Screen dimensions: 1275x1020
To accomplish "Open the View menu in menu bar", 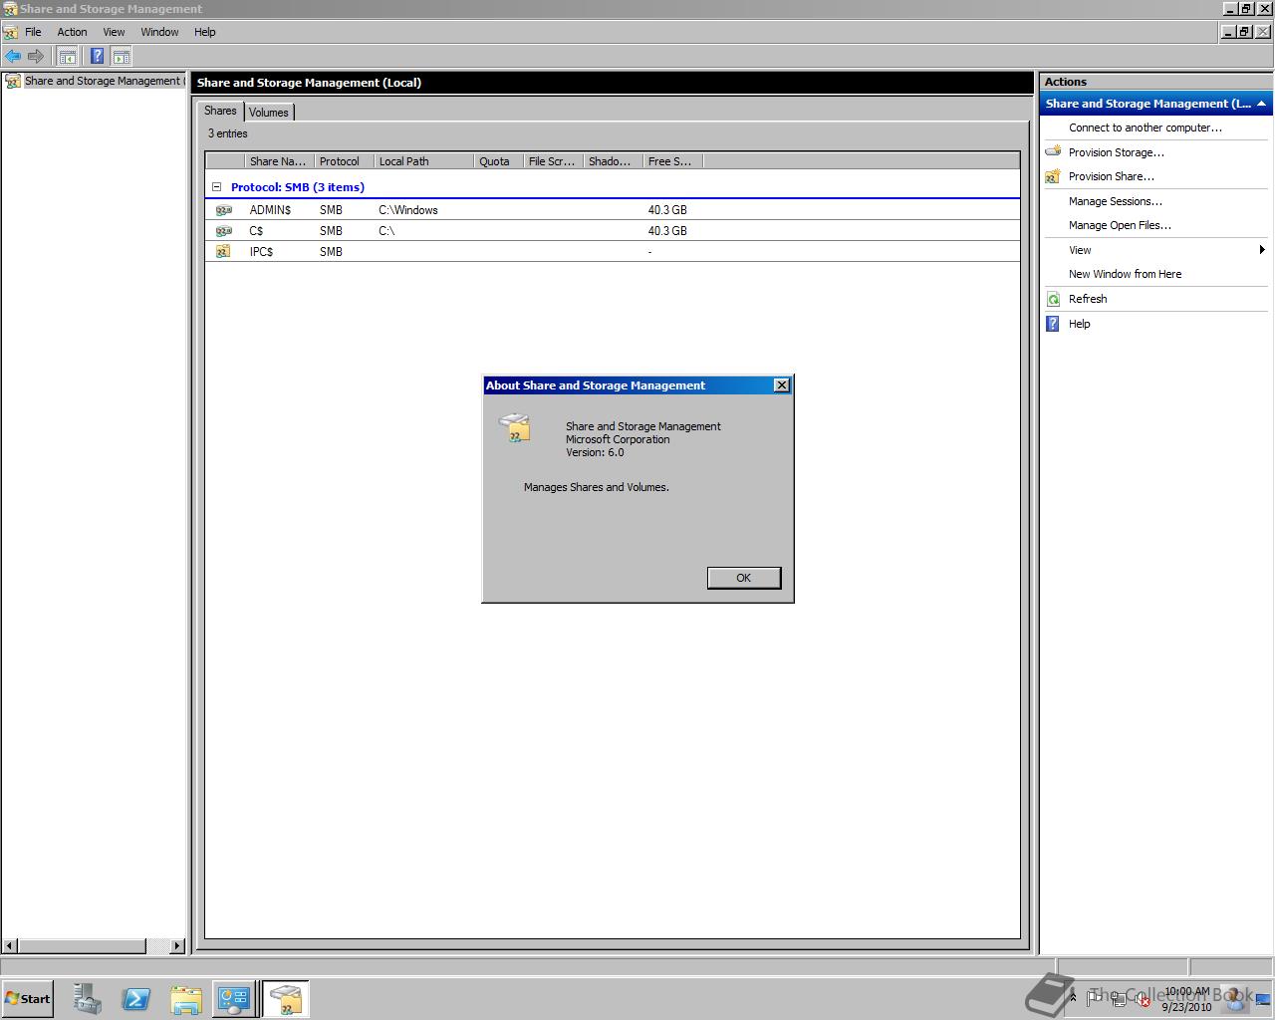I will click(114, 32).
